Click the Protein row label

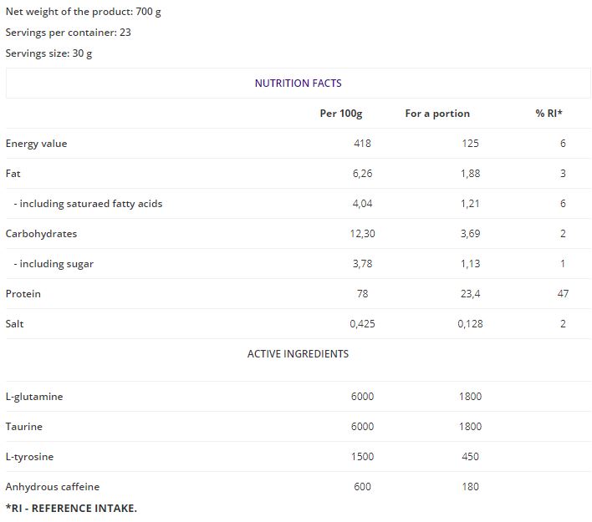[23, 294]
